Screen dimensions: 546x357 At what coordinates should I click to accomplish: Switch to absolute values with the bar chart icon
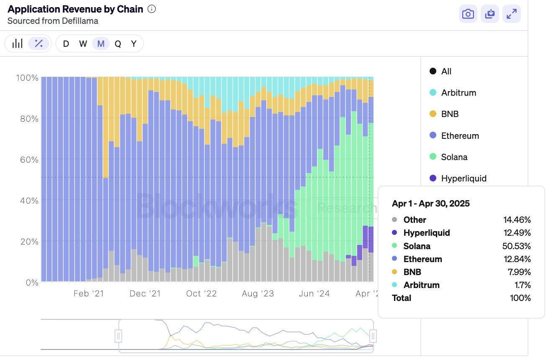[17, 43]
